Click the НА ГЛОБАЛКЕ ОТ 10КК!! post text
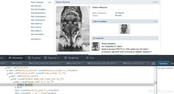 click(x=112, y=47)
